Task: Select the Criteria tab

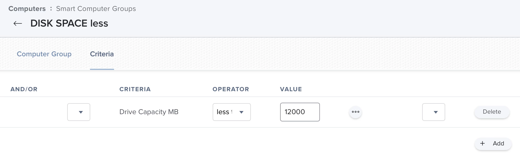Action: 102,54
